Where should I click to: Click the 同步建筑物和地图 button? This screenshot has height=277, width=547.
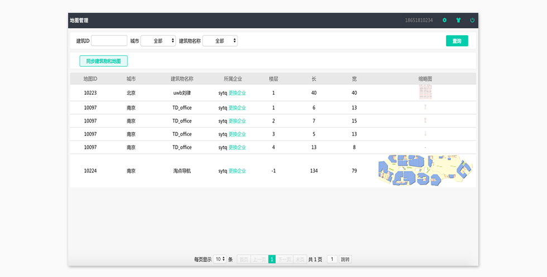click(x=103, y=61)
